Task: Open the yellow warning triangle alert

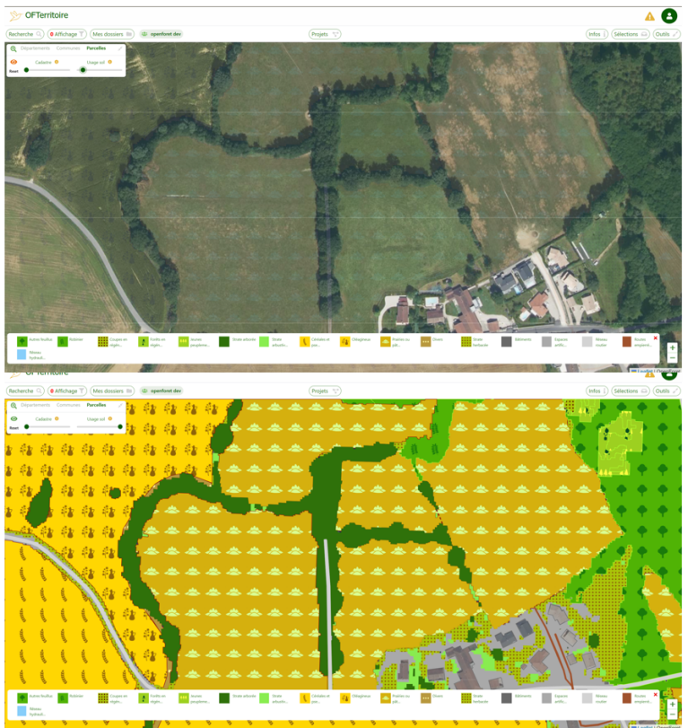Action: click(649, 16)
